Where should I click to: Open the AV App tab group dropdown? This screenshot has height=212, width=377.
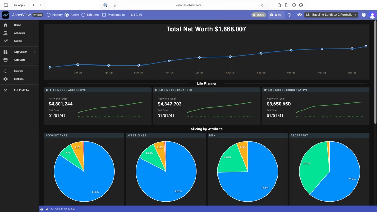point(20,5)
